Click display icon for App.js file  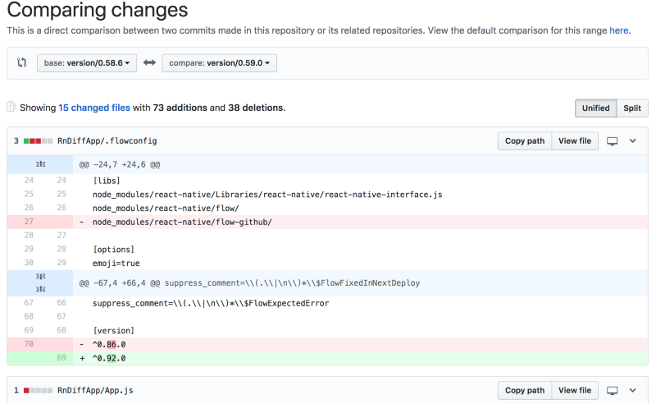(612, 391)
